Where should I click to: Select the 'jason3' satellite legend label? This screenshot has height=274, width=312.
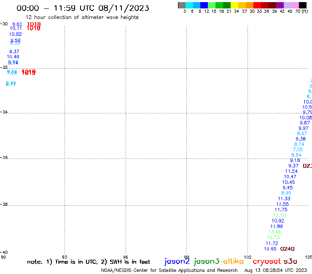tap(207, 261)
